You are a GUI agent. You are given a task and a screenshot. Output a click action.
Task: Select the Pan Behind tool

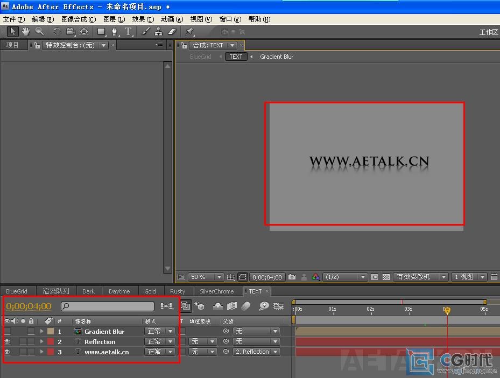coord(84,31)
